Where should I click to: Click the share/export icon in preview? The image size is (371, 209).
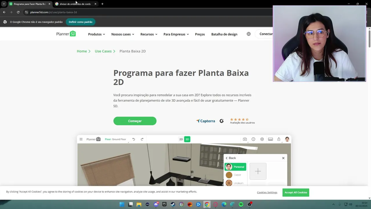279,139
